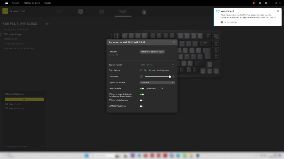Edit the sleep minutes field

pos(162,88)
